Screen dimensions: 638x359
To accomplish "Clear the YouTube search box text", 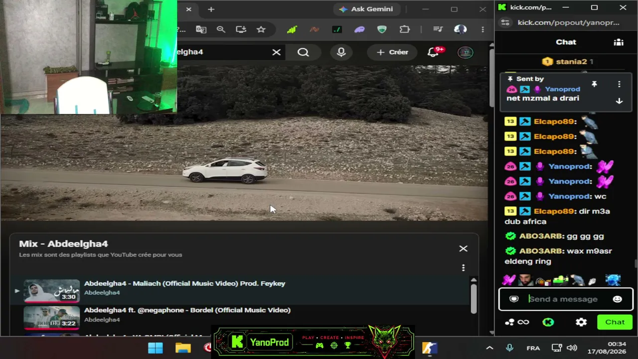I will tap(276, 52).
